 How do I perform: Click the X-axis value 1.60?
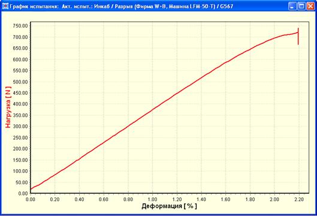[226, 199]
